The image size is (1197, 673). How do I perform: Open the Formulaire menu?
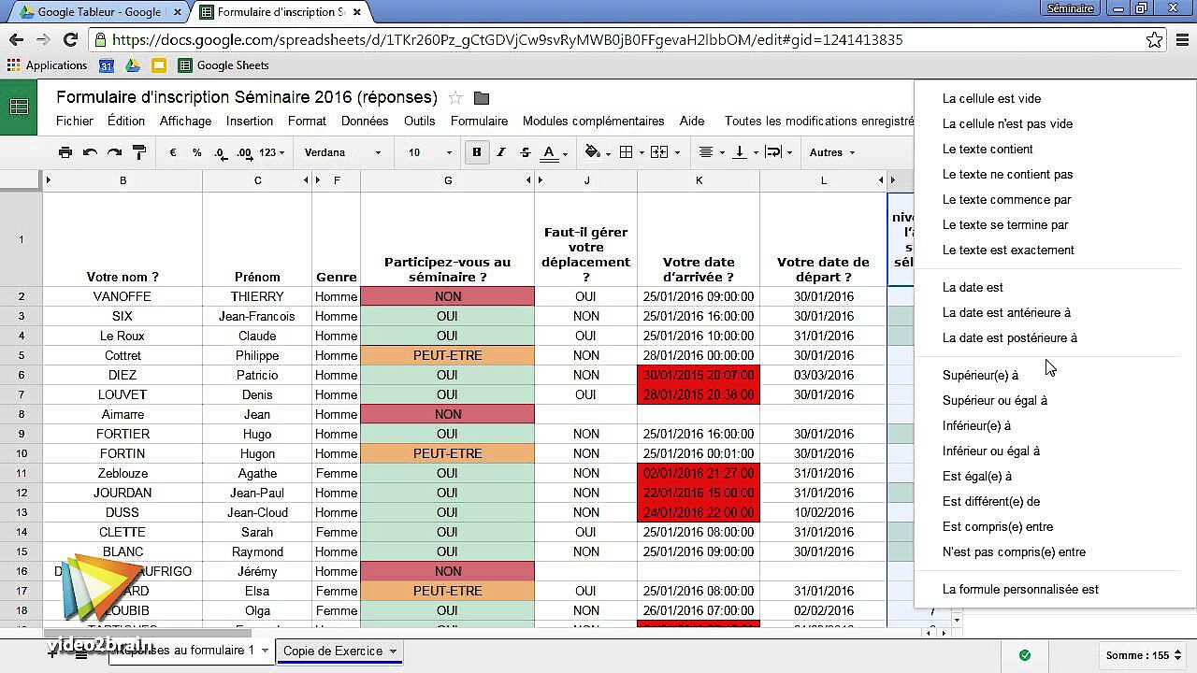[479, 121]
